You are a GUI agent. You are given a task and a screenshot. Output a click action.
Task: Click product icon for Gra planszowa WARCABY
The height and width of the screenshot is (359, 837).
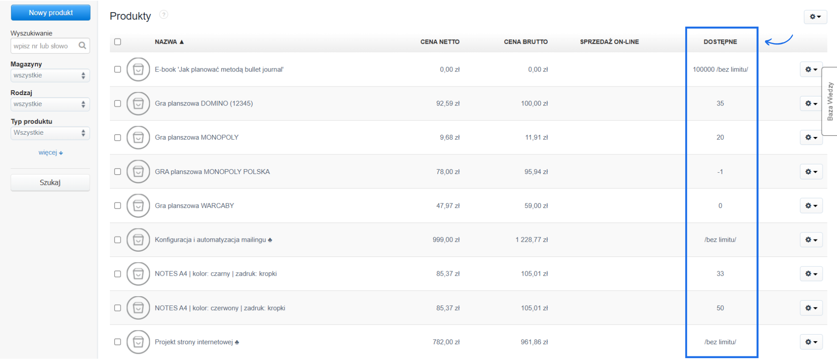(138, 205)
